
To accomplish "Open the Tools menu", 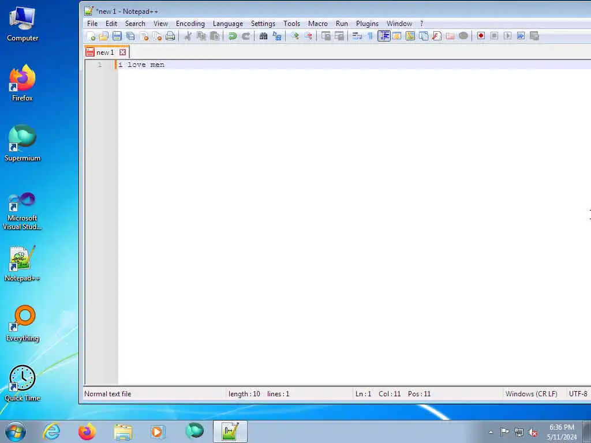I will (x=291, y=24).
